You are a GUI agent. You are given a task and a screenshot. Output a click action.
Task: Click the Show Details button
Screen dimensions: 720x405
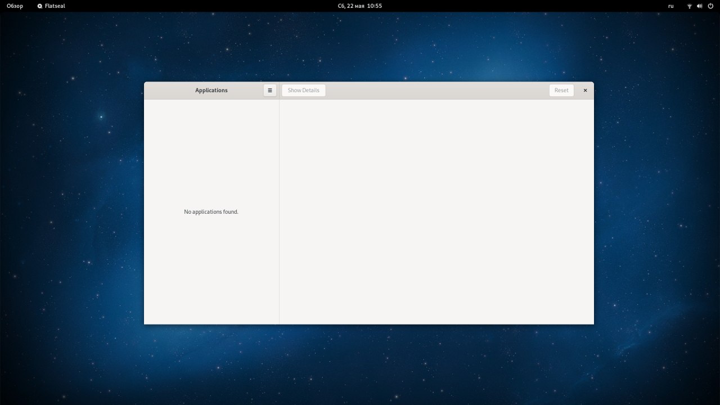tap(303, 90)
